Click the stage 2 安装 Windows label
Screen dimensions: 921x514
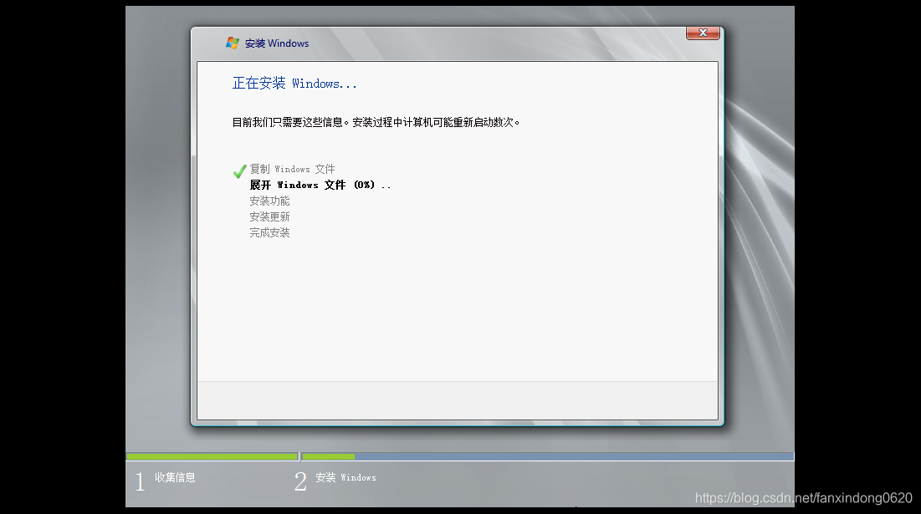click(346, 477)
